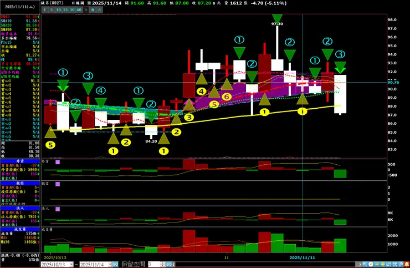The image size is (410, 268).
Task: Select the 1-minute timeframe button
Action: coord(45,9)
